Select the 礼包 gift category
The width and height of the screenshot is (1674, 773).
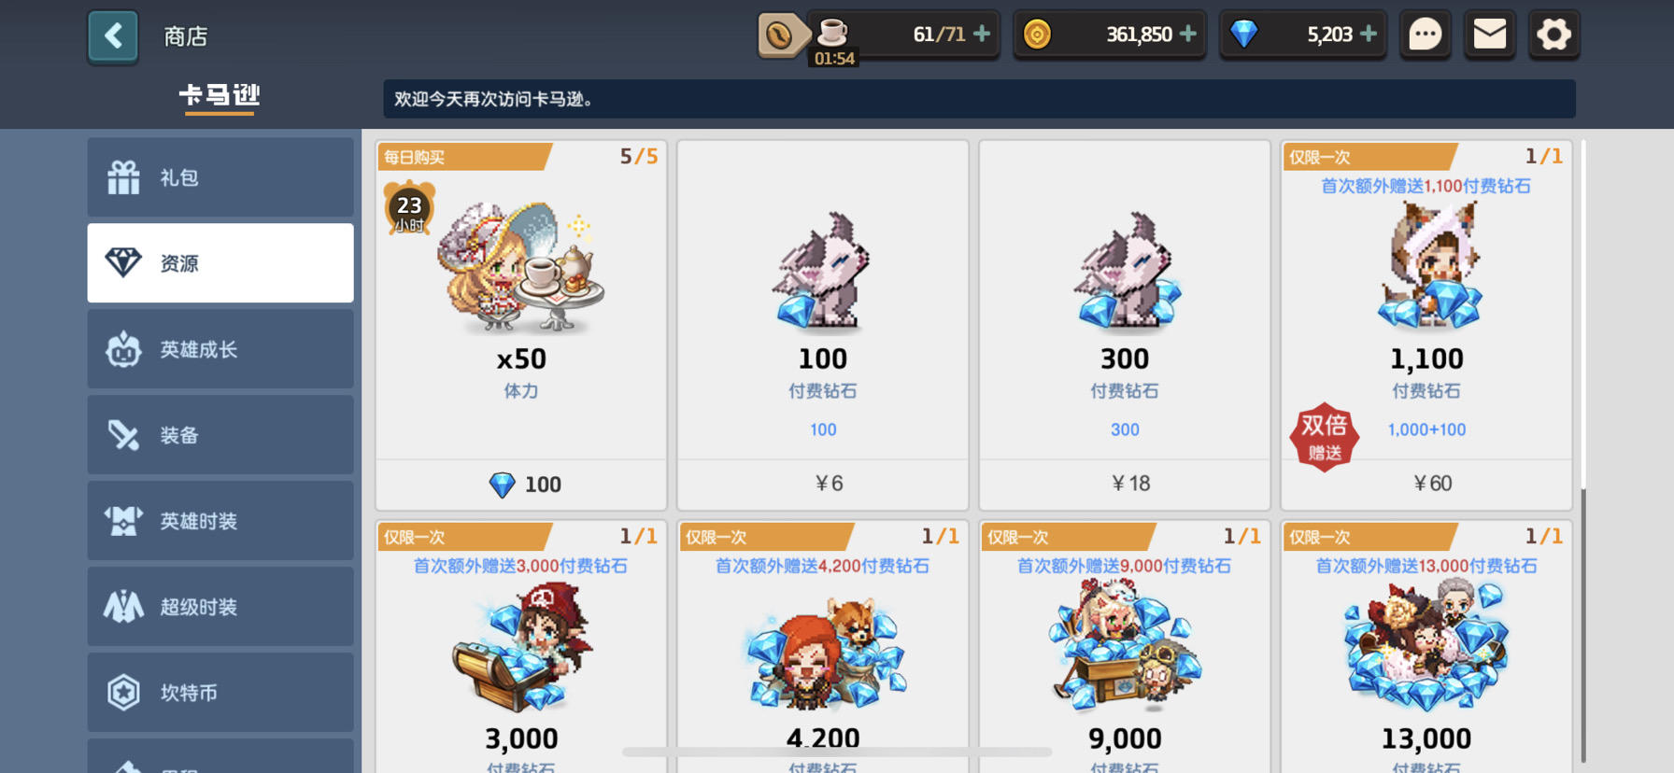coord(220,177)
